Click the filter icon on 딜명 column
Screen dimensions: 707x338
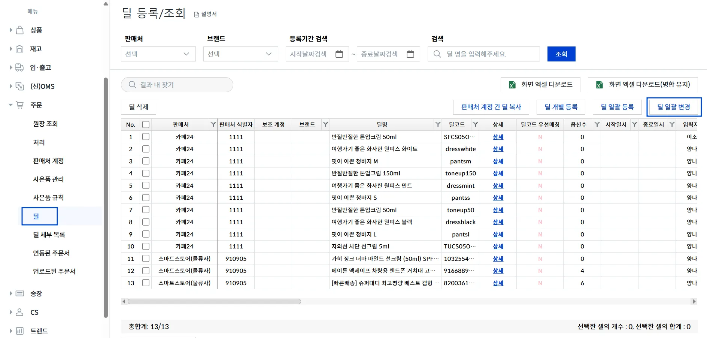click(x=438, y=124)
